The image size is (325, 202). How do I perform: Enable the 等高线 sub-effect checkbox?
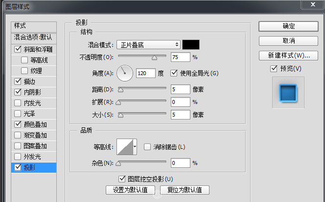24,60
